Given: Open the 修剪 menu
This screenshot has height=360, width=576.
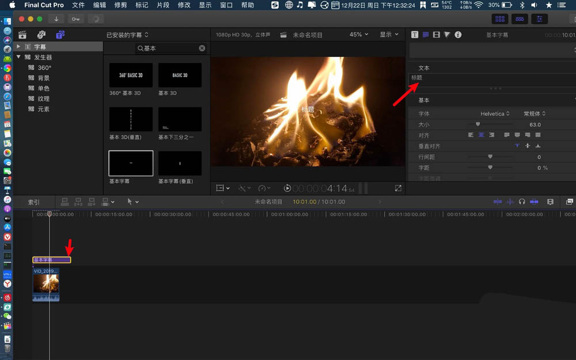Looking at the screenshot, I should point(120,5).
